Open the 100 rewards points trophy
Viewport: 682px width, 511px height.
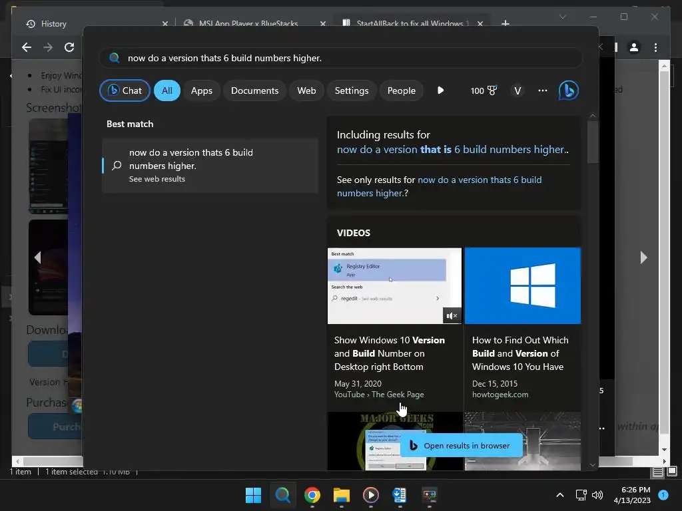tap(484, 90)
